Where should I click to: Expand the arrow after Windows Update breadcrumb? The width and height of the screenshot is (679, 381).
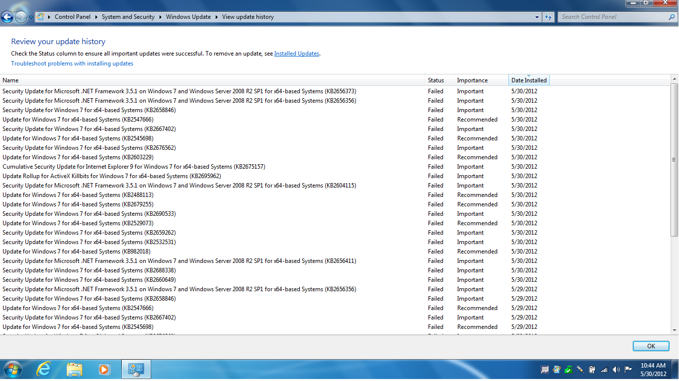[x=217, y=17]
